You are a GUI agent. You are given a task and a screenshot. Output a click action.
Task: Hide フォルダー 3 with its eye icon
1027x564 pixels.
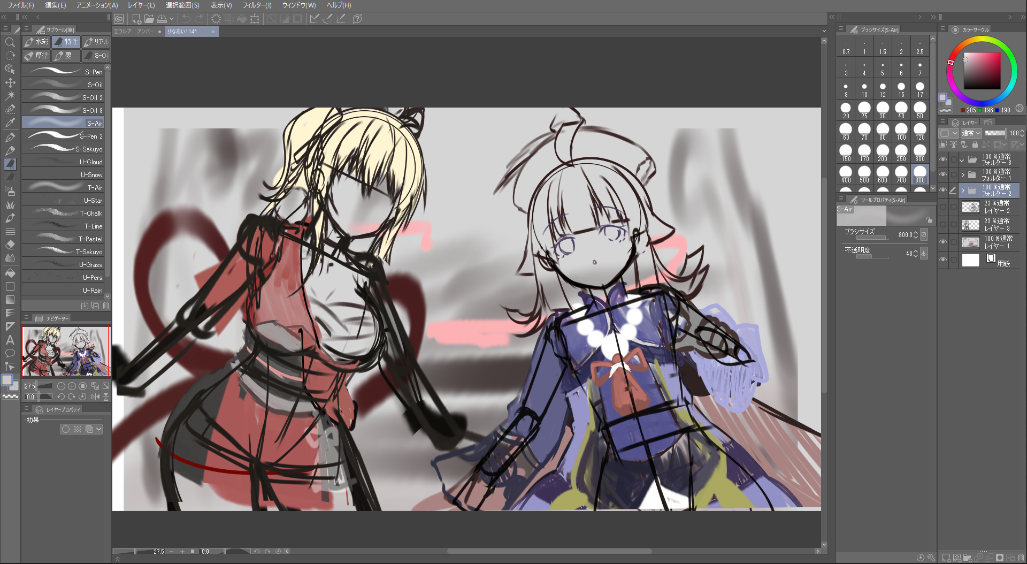[943, 159]
